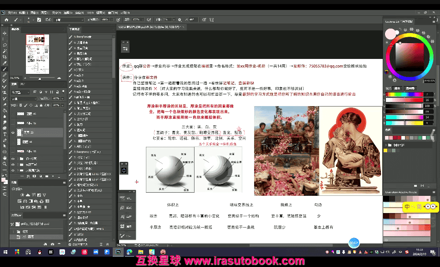440x267 pixels.
Task: Toggle eye of third layer group
Action: click(x=13, y=170)
